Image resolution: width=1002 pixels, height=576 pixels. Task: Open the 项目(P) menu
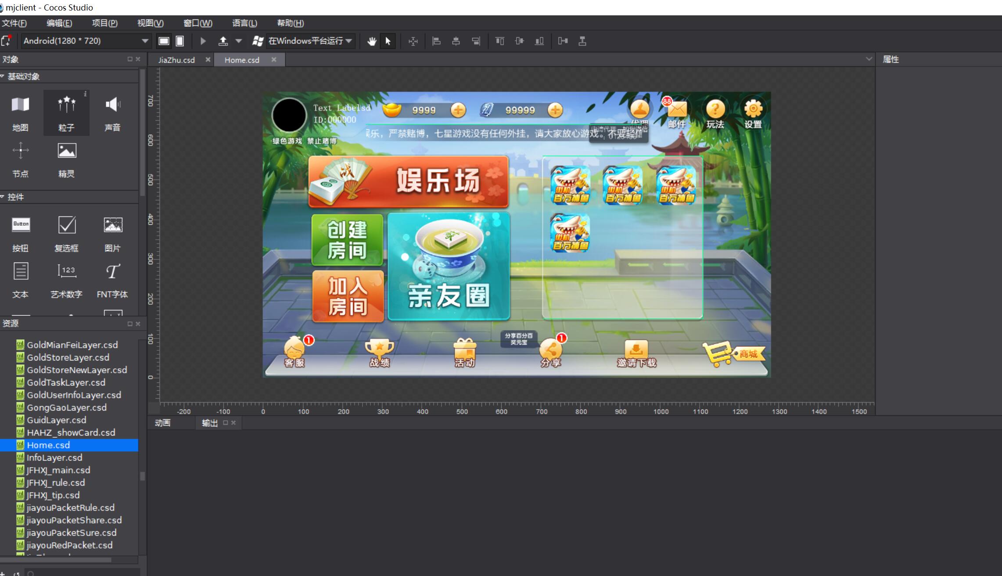click(104, 23)
